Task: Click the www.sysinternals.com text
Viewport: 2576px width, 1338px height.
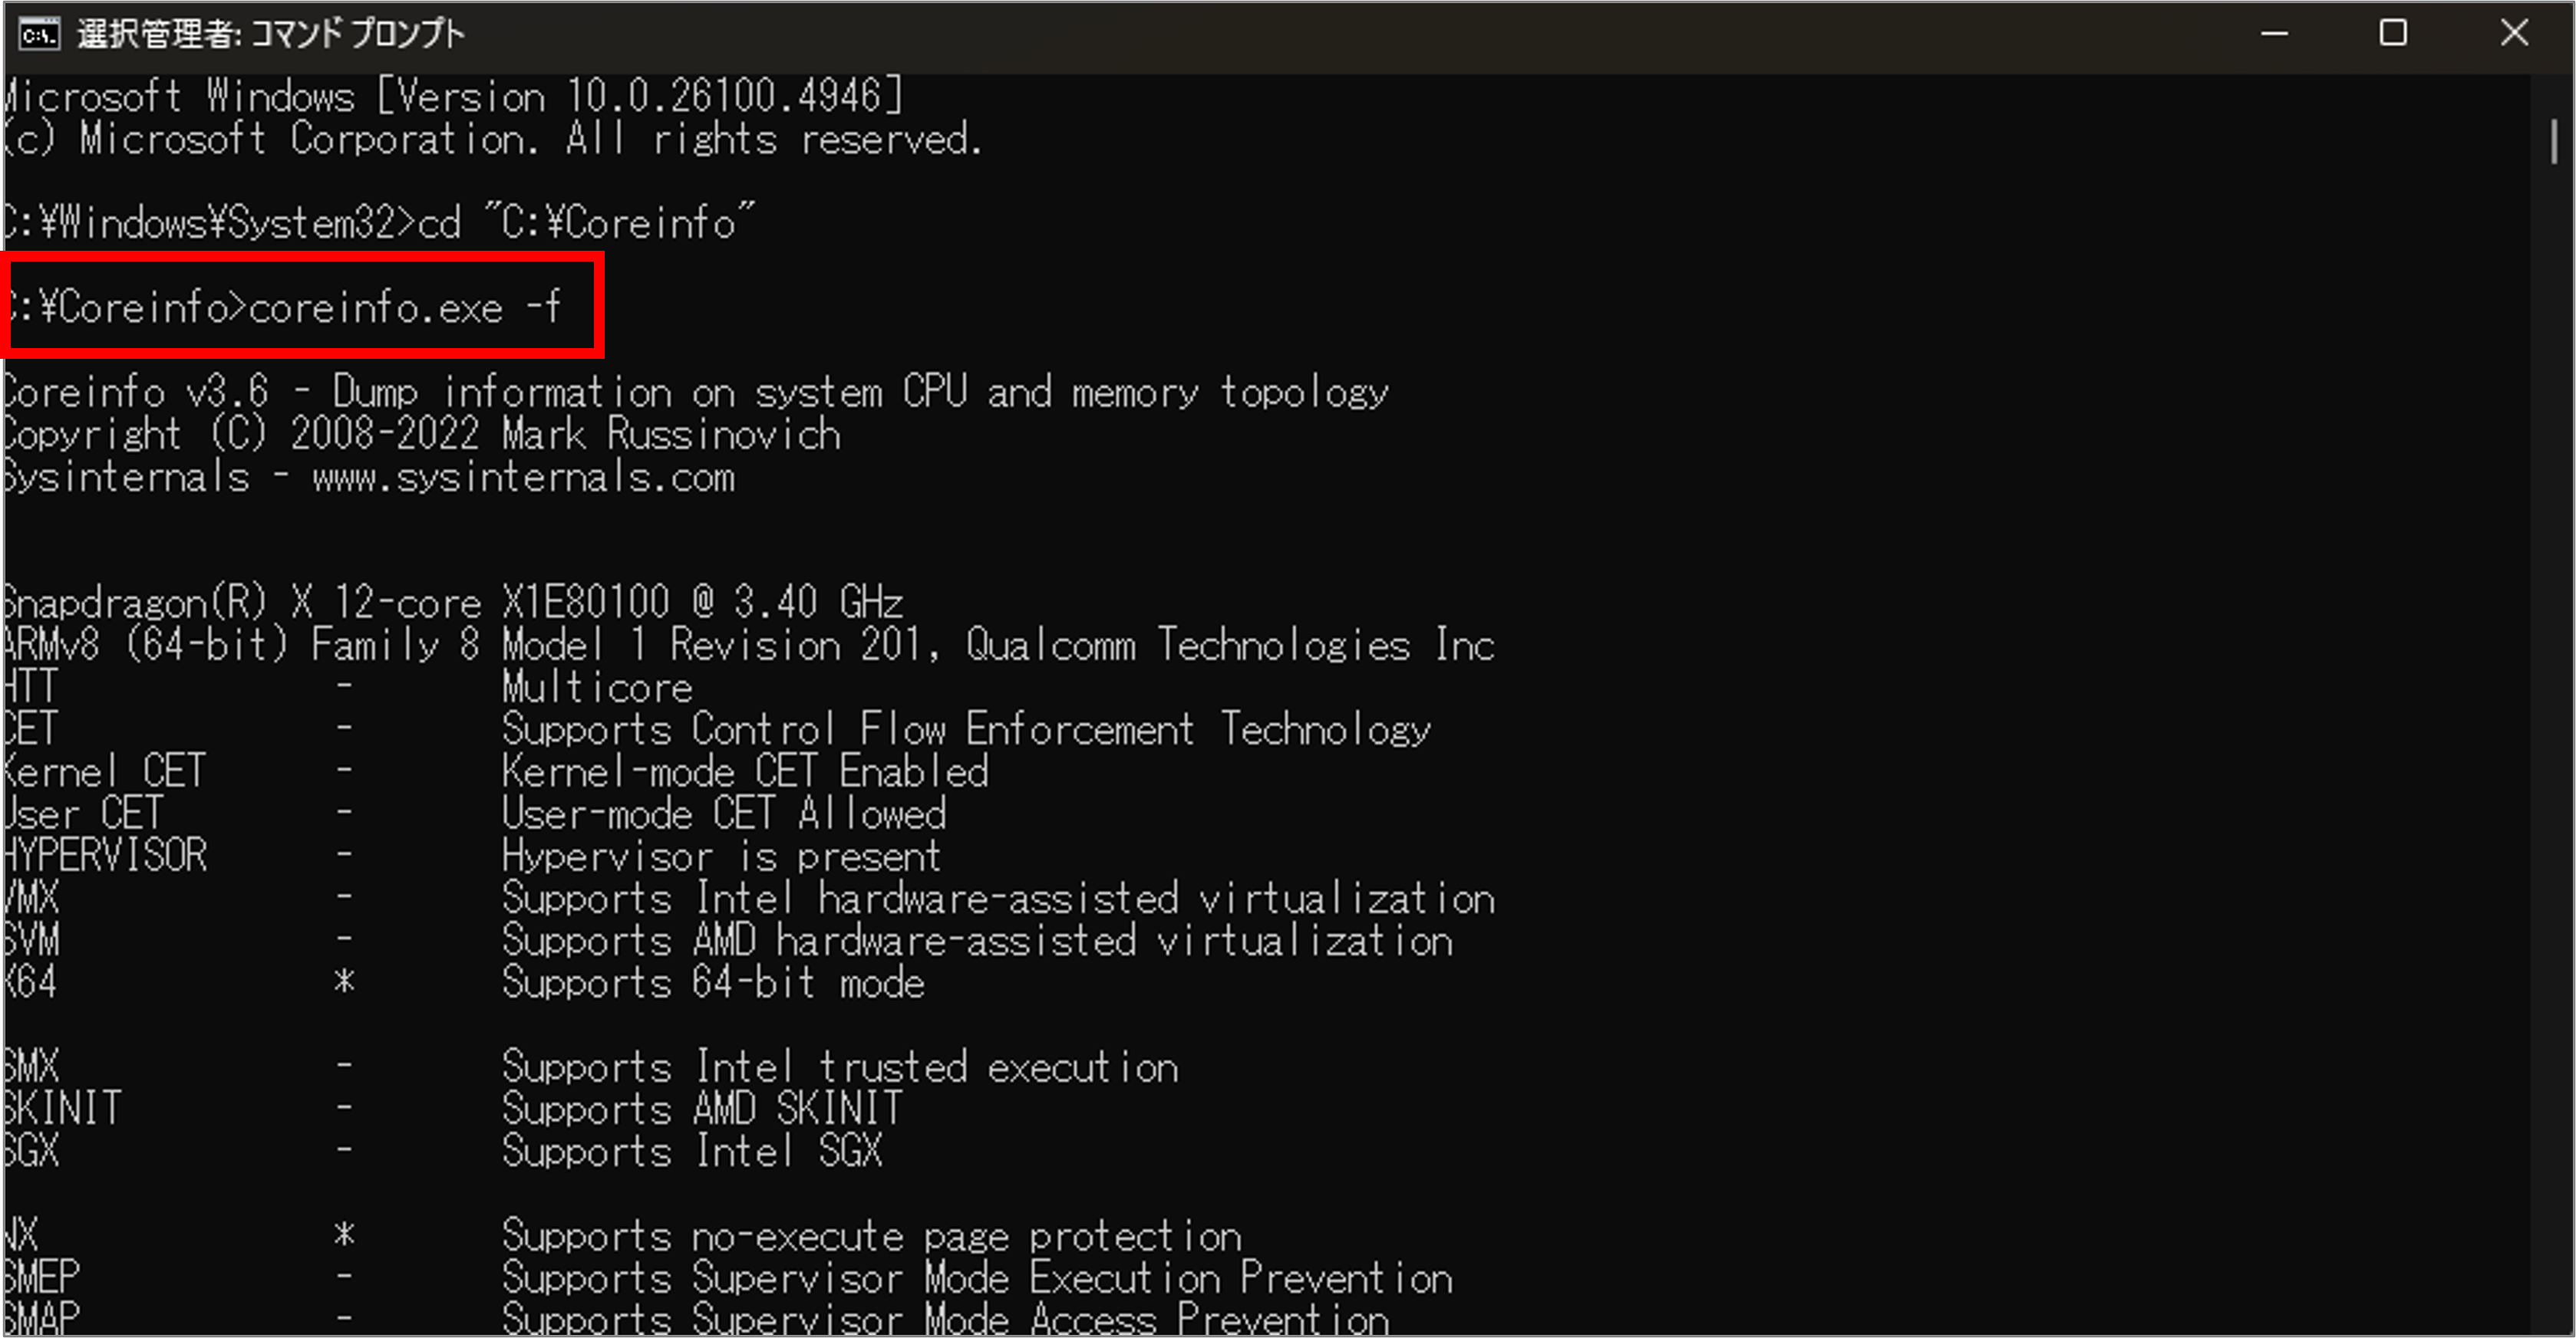Action: click(524, 477)
